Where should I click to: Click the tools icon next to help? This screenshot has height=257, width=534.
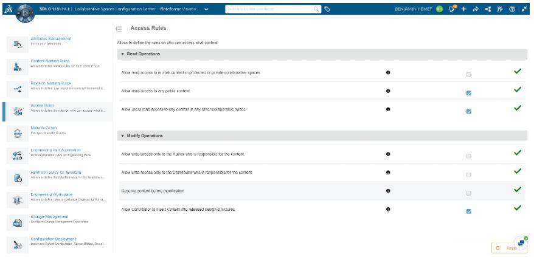point(499,9)
